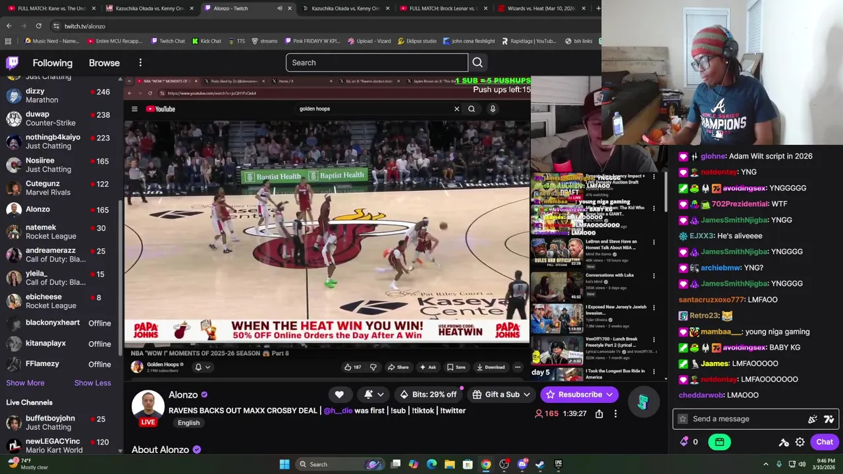
Task: Open the stream more options menu
Action: tap(615, 414)
